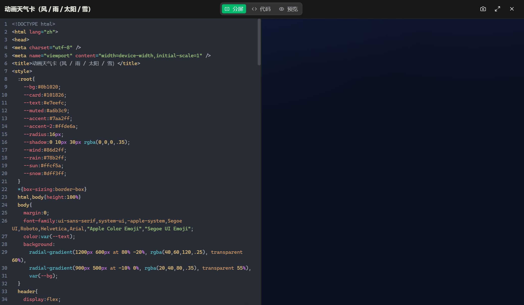Click the first radial-gradient on line 29
The image size is (524, 305).
(50, 252)
